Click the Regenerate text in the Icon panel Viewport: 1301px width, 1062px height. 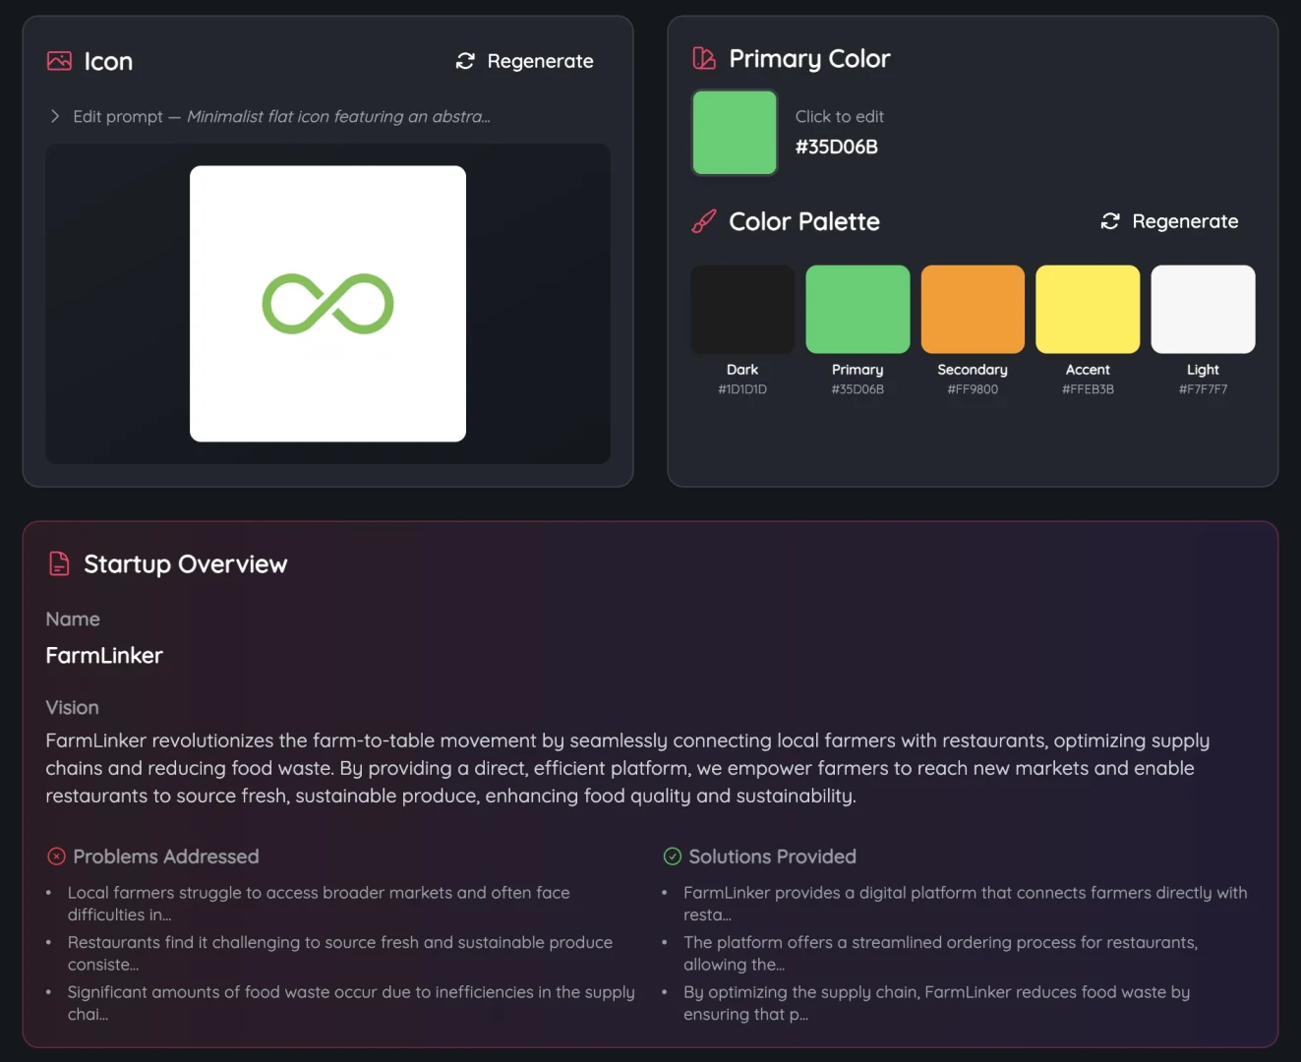point(540,61)
